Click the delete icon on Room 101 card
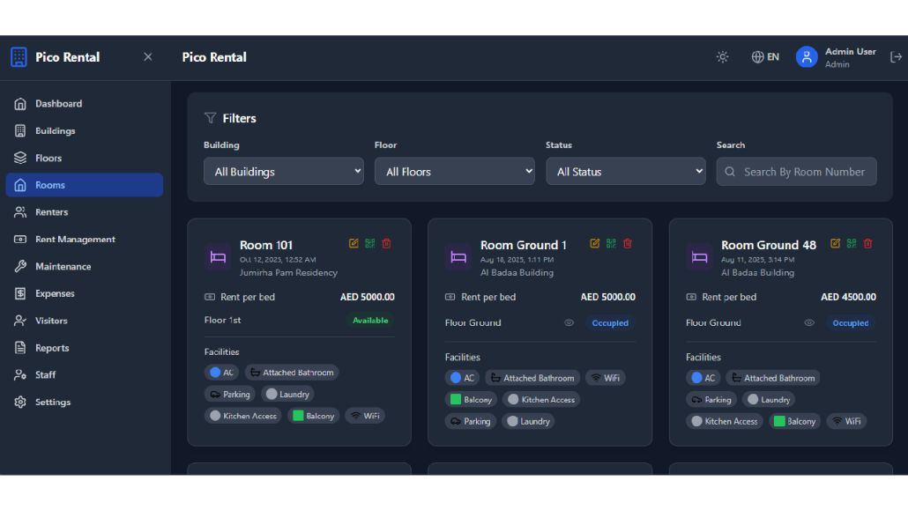 386,244
